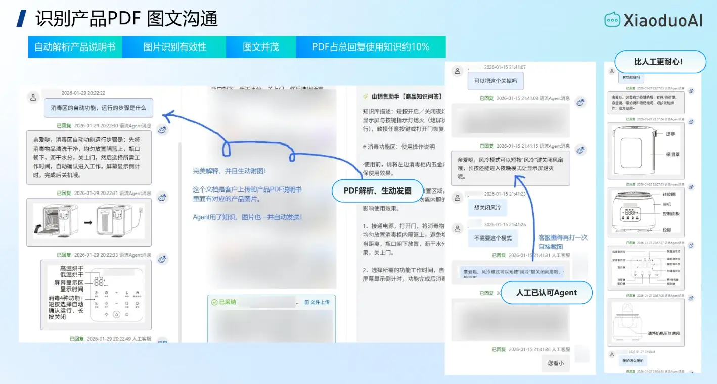
Task: Open the control panel image labeled 高温烘干 低温烘干
Action: pyautogui.click(x=96, y=295)
